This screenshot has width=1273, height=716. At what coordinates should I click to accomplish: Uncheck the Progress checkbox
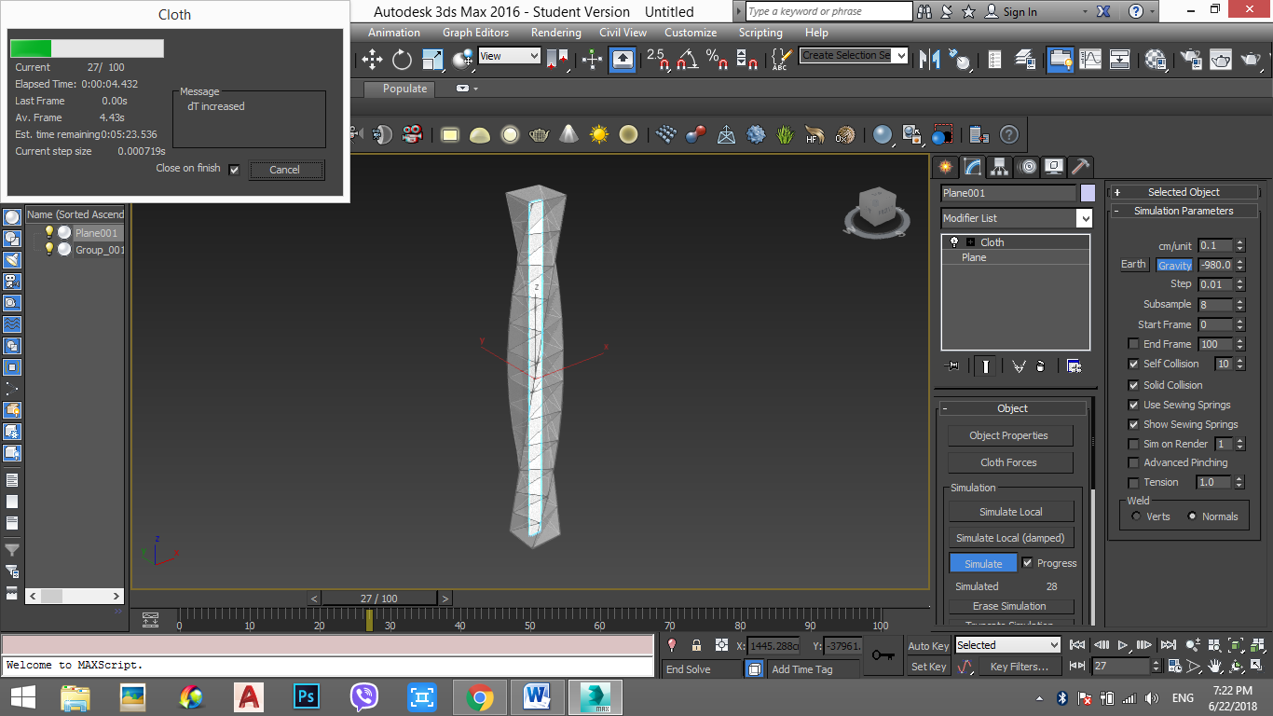click(x=1027, y=563)
